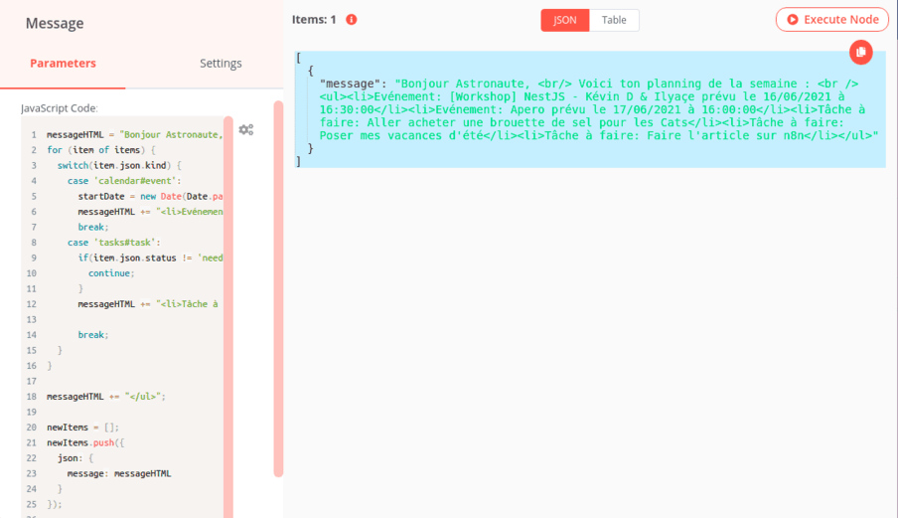
Task: Click the "message" key in JSON output
Action: point(353,84)
